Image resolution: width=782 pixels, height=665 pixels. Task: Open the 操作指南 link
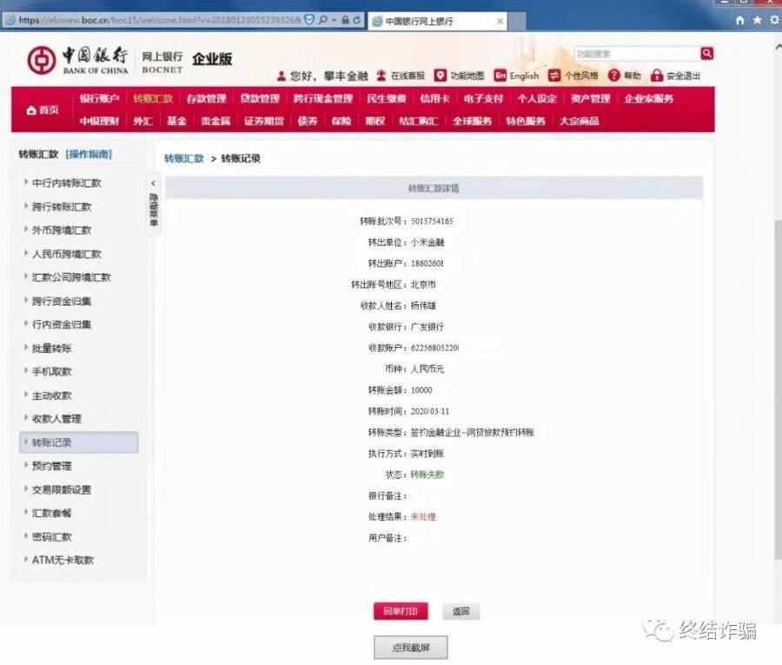[89, 154]
